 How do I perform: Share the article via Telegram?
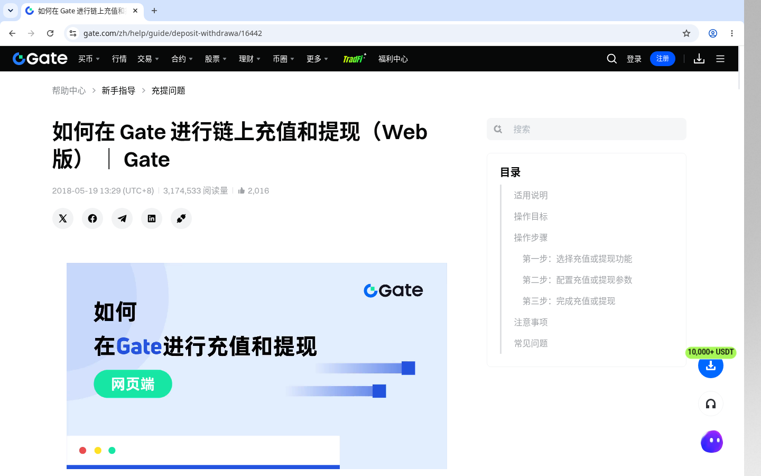(122, 218)
